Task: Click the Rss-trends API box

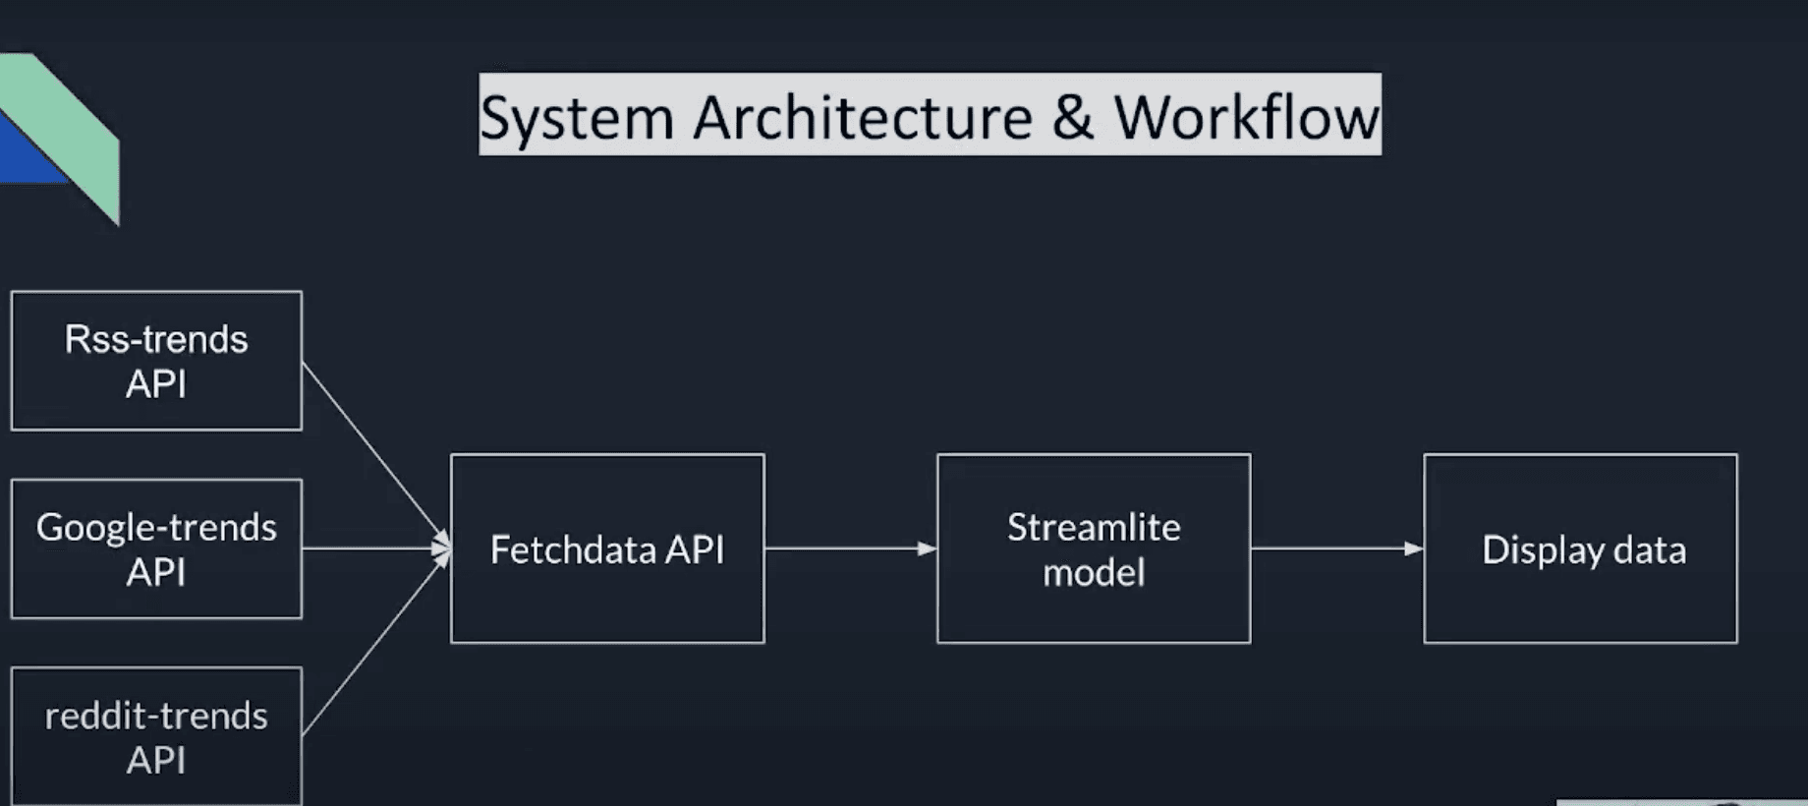Action: (156, 361)
